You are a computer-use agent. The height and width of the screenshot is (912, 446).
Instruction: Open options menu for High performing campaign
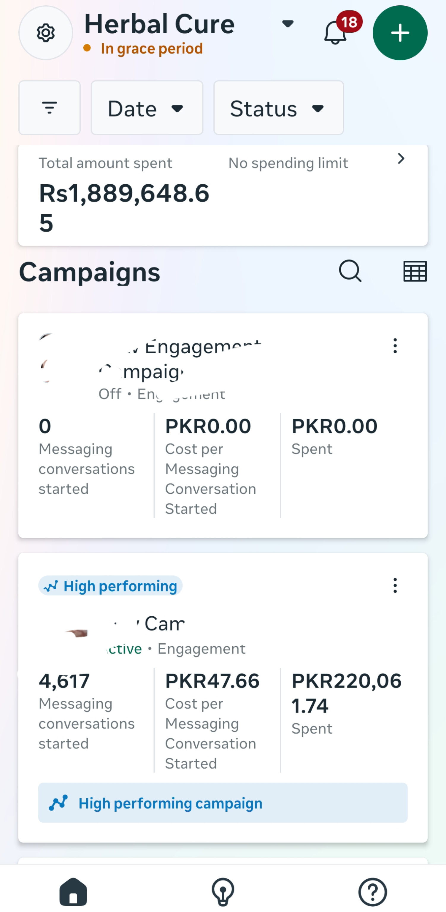pyautogui.click(x=395, y=585)
